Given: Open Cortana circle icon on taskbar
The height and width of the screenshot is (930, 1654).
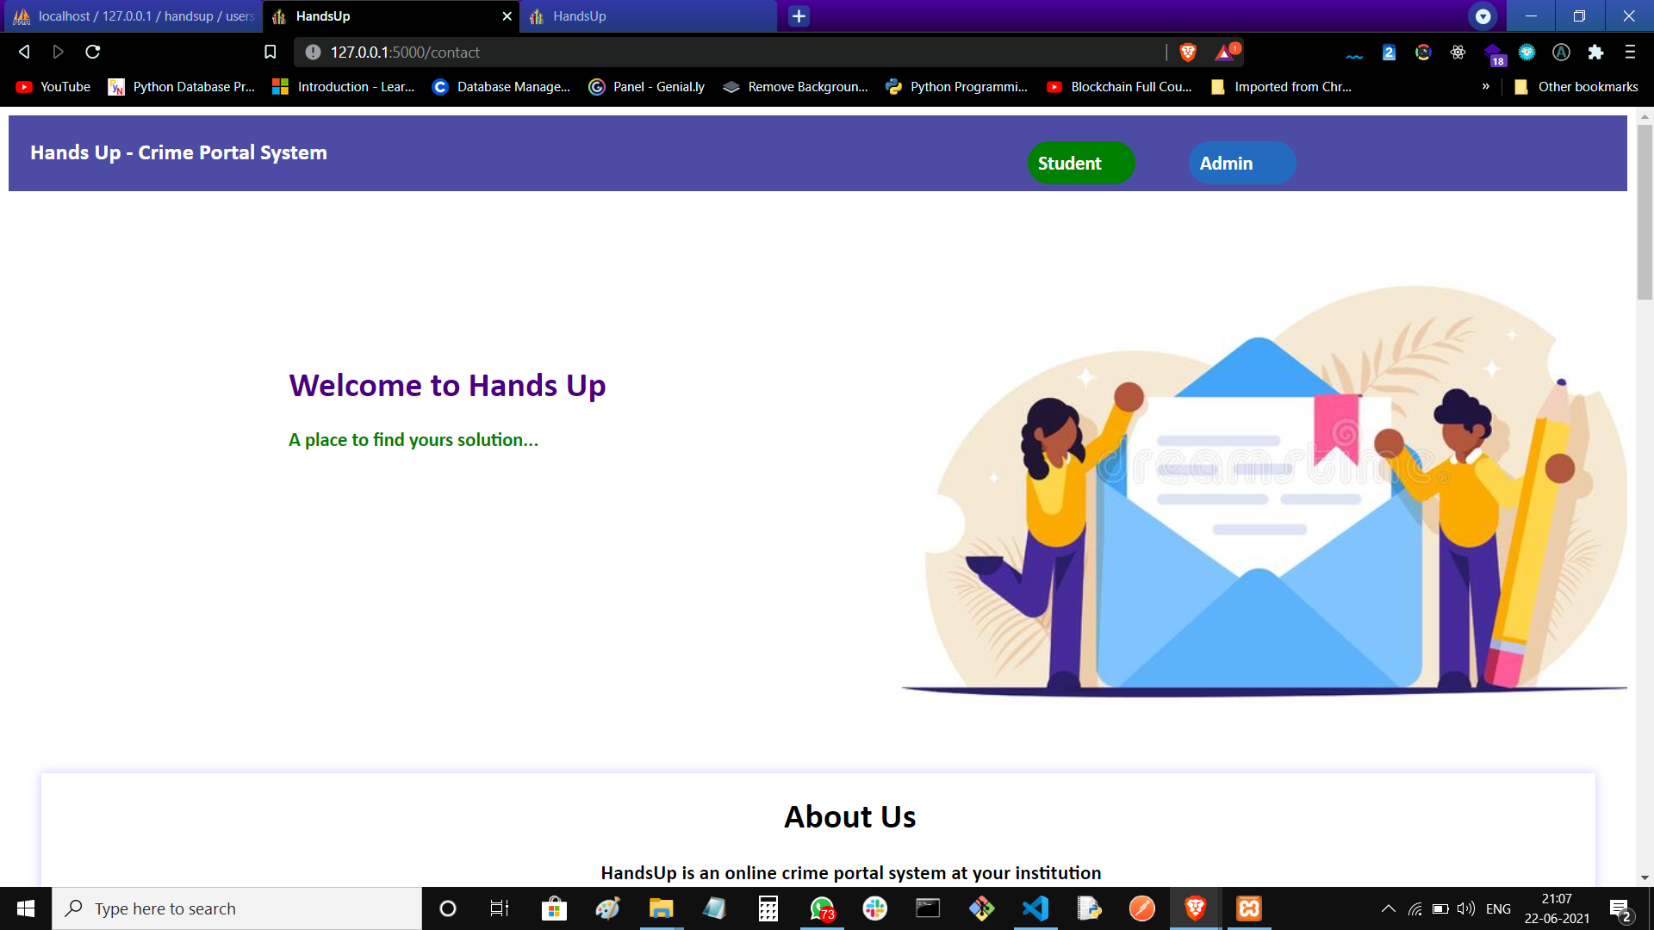Looking at the screenshot, I should [448, 908].
